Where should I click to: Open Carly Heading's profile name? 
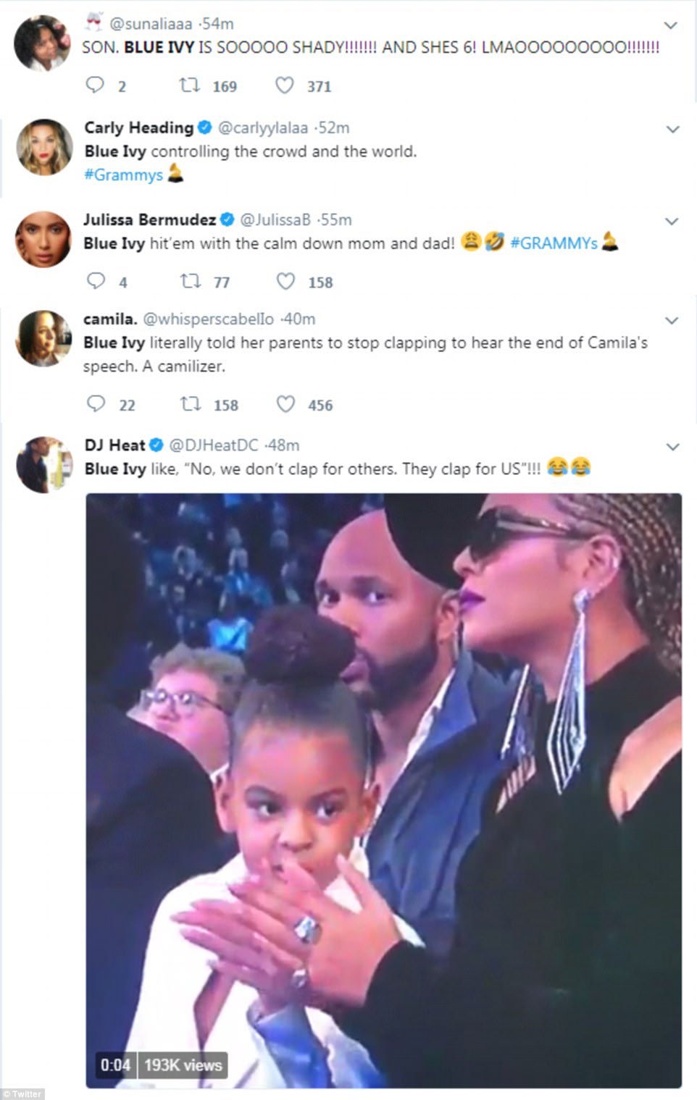[139, 127]
